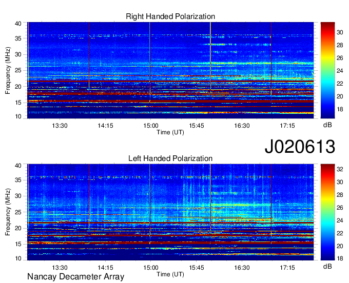
Task: Click "Frequency (MHz)" axis label of top plot
Action: pyautogui.click(x=8, y=70)
